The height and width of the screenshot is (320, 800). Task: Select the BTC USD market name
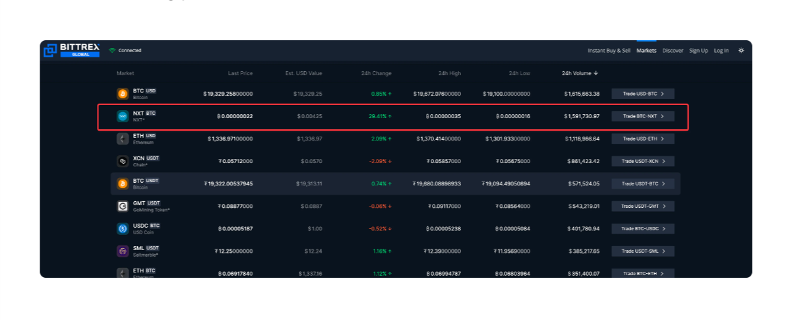coord(144,91)
